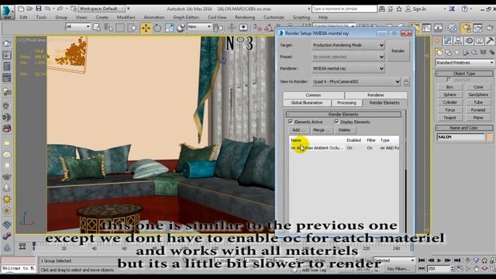Toggle the View to Render lock
Image resolution: width=496 pixels, height=279 pixels.
[406, 82]
